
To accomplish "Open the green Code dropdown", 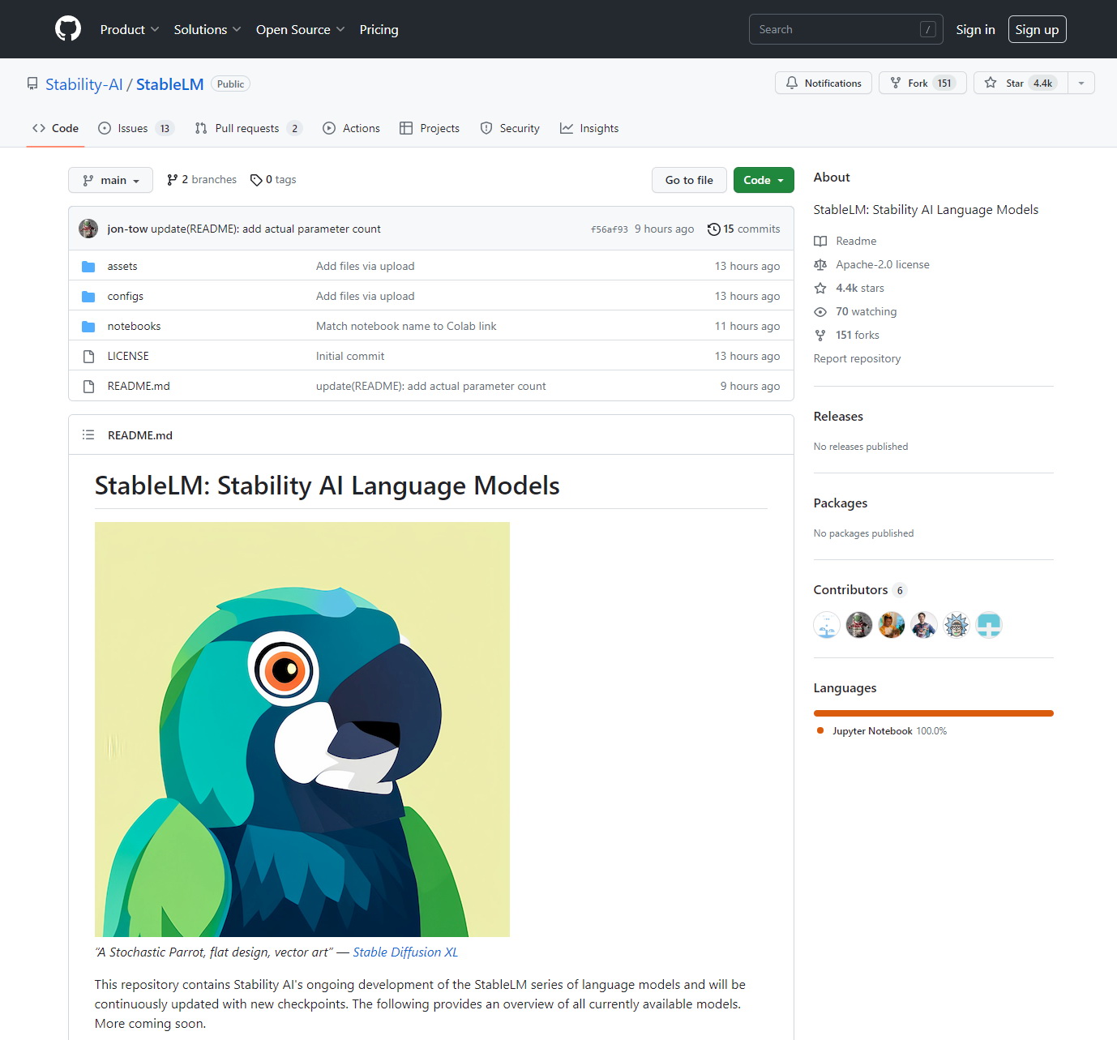I will click(x=763, y=180).
